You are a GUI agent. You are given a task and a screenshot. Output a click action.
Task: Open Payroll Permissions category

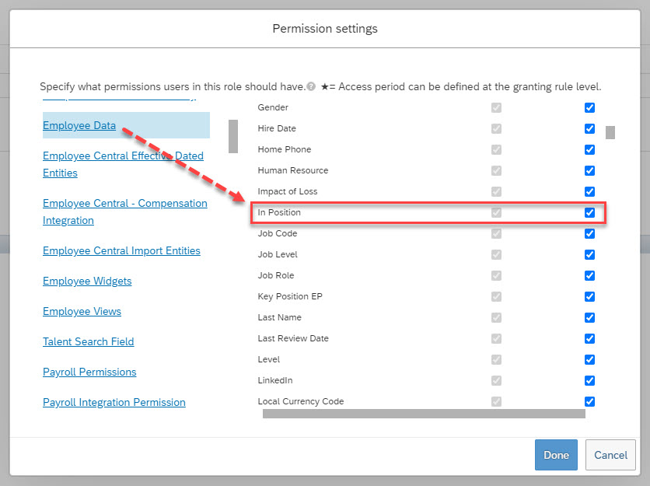click(89, 372)
